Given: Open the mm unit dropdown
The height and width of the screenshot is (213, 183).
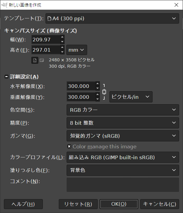Looking at the screenshot, I should coord(77,50).
